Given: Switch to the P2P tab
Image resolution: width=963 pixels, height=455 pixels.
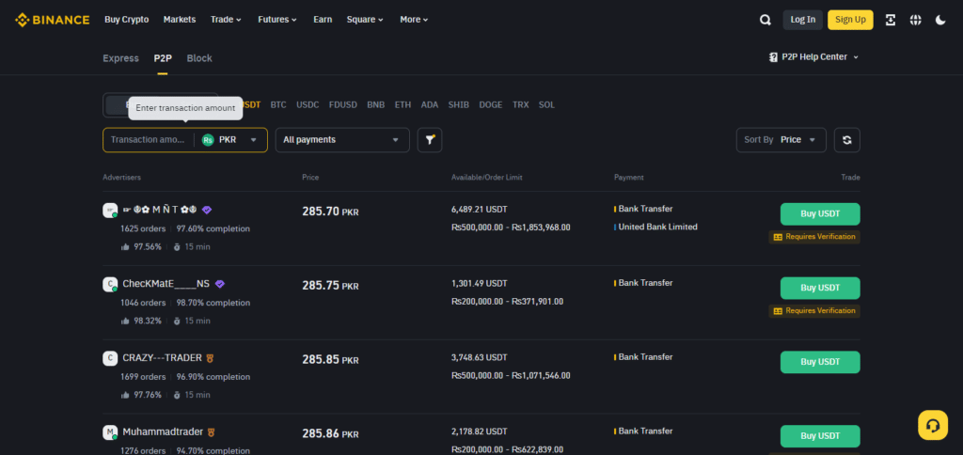Looking at the screenshot, I should pyautogui.click(x=163, y=58).
